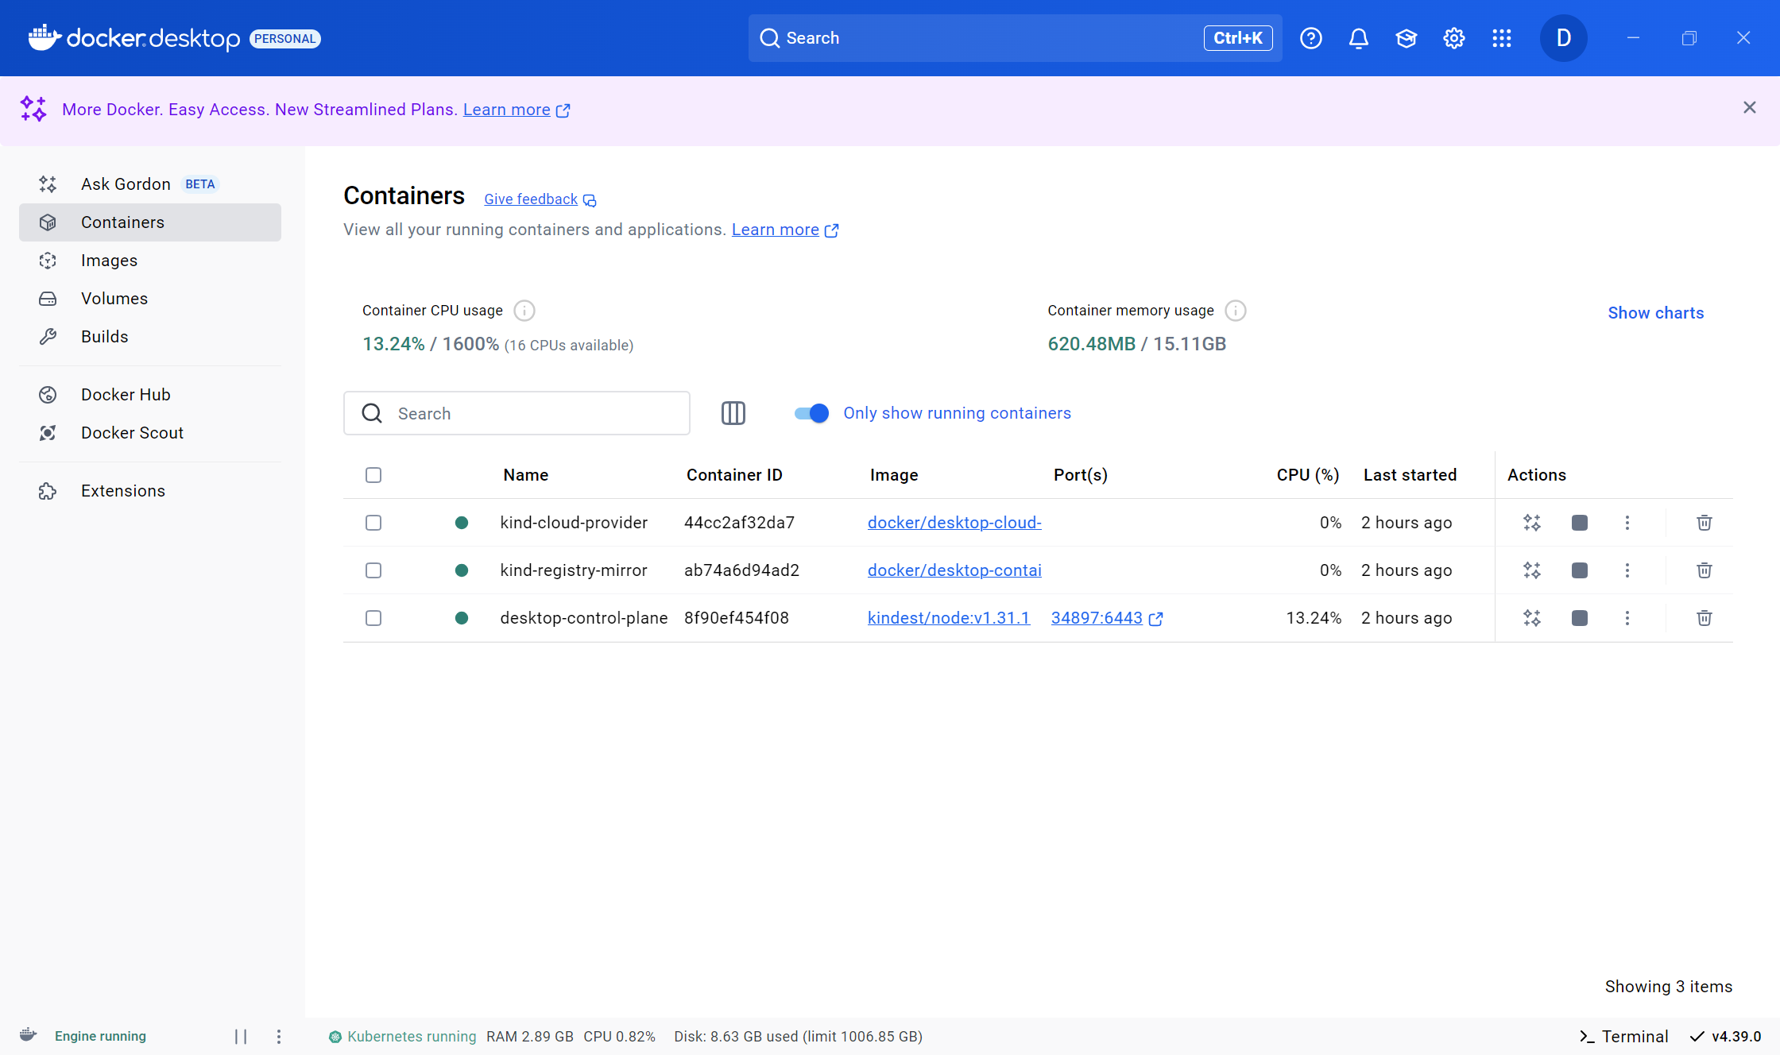Click the whale icon beside Engine running
1780x1055 pixels.
pyautogui.click(x=28, y=1034)
